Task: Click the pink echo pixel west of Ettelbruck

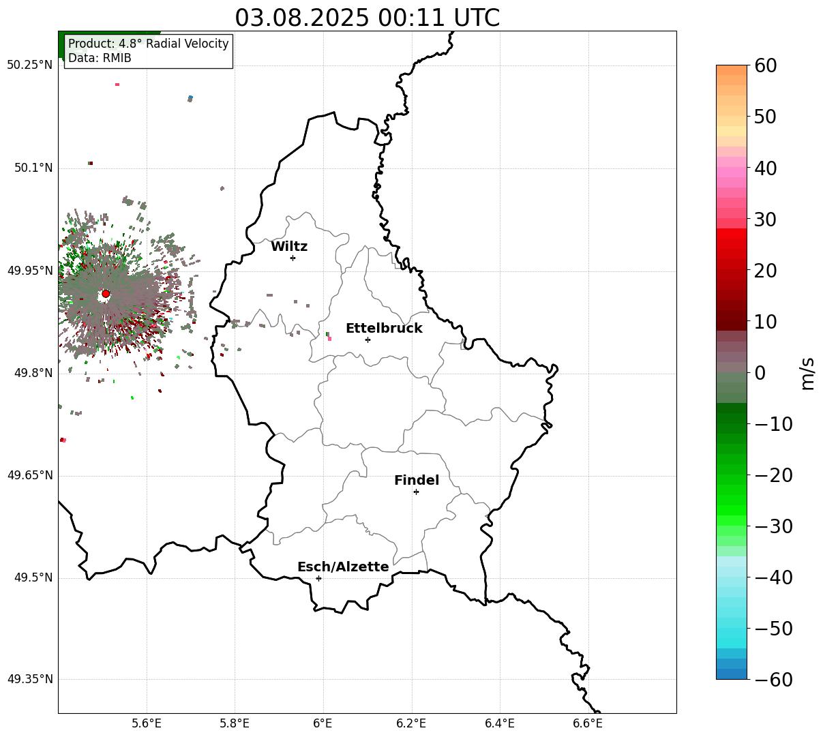Action: pyautogui.click(x=329, y=338)
